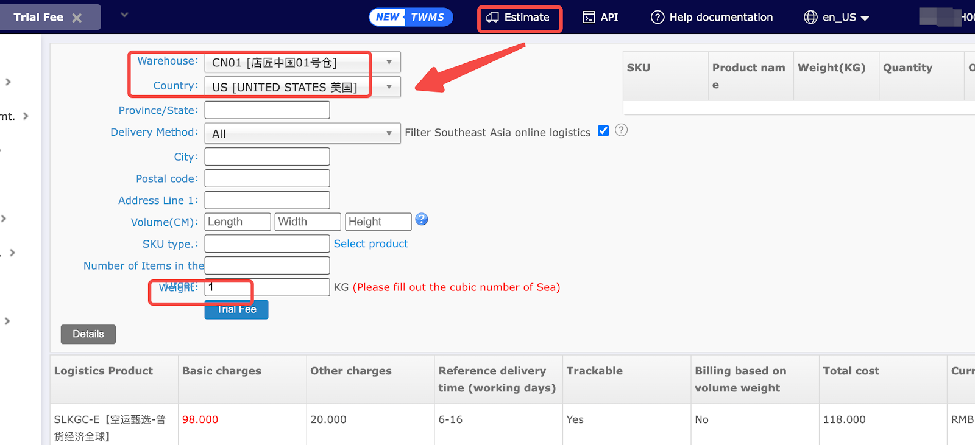975x445 pixels.
Task: Follow the Select product link
Action: pyautogui.click(x=370, y=244)
